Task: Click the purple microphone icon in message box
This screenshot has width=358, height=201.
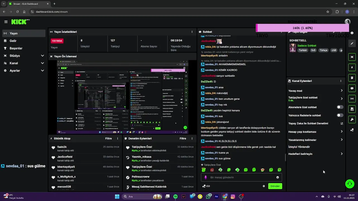Action: [x=206, y=177]
